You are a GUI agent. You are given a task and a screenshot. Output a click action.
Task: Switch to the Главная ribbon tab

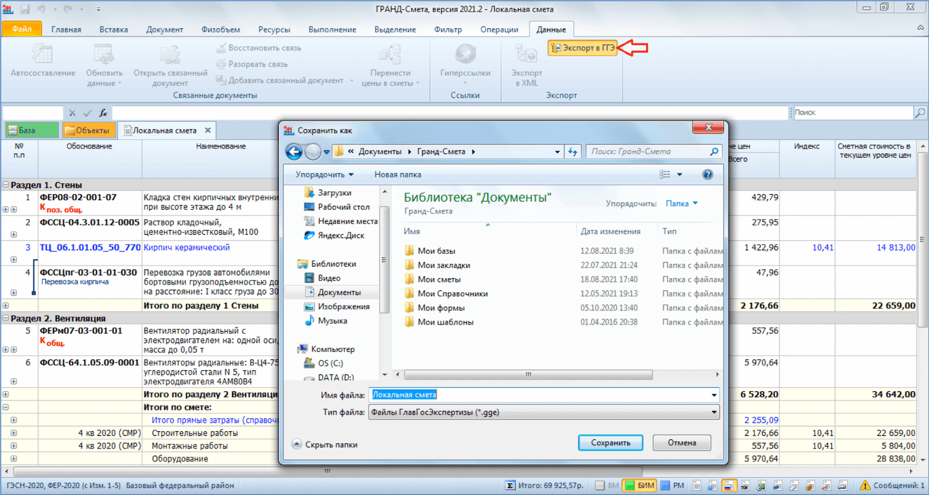[66, 30]
